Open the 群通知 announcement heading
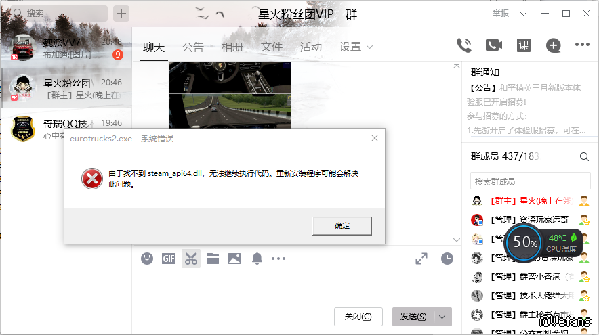This screenshot has height=335, width=599. pyautogui.click(x=484, y=72)
